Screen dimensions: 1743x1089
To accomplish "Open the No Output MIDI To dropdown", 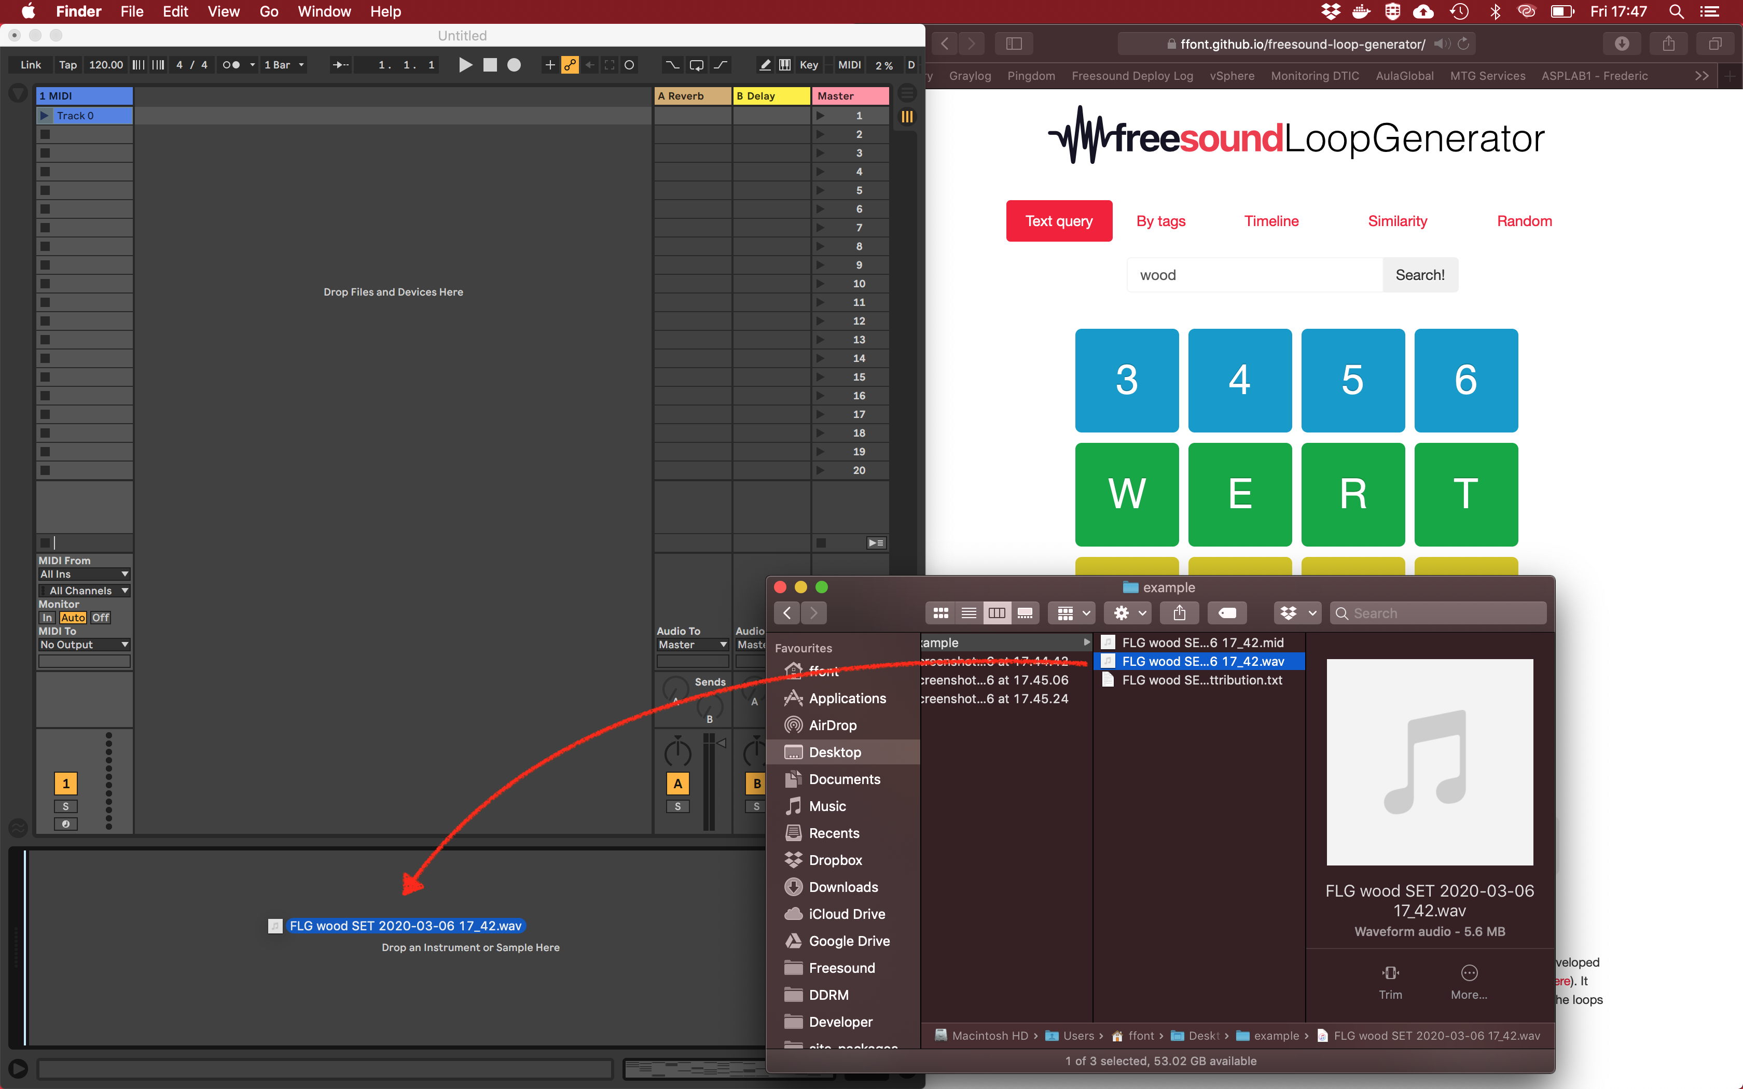I will coord(84,645).
